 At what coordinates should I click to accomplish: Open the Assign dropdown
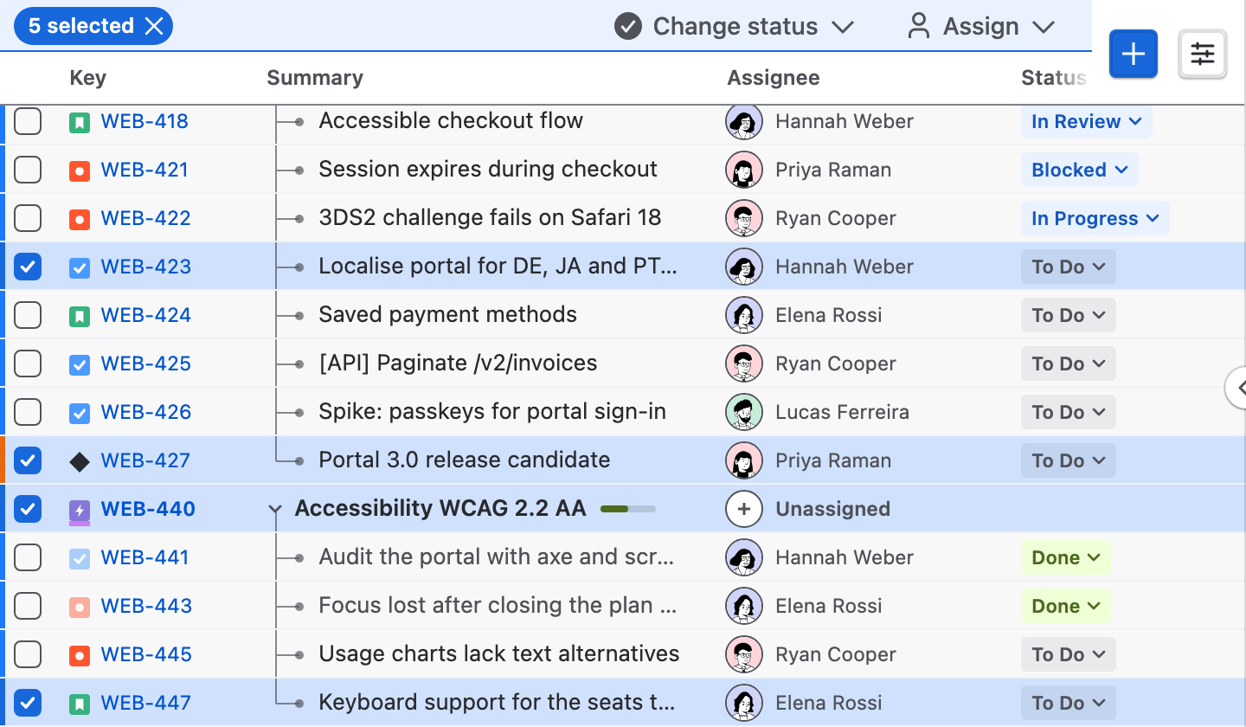[x=981, y=26]
